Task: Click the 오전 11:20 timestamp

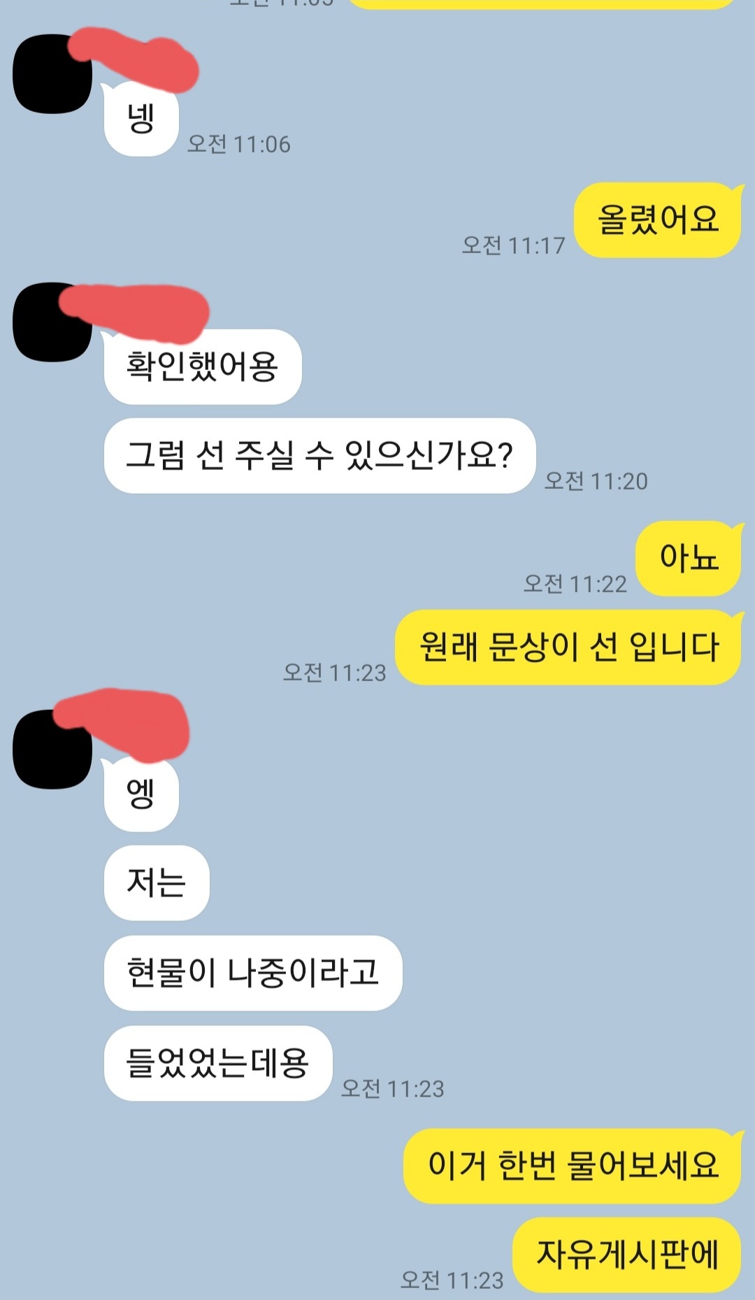Action: (596, 481)
